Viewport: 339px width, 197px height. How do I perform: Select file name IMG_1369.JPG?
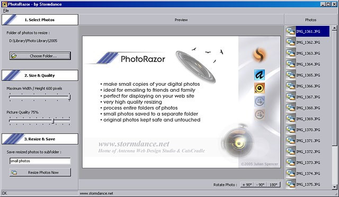click(308, 119)
